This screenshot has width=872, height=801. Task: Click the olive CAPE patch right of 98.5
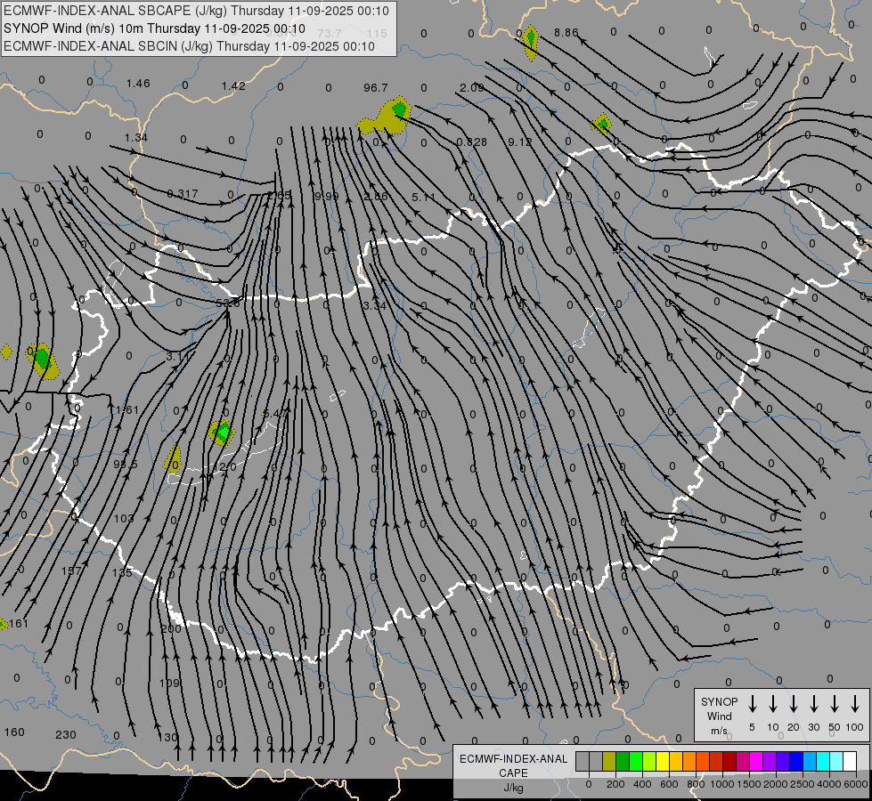174,459
